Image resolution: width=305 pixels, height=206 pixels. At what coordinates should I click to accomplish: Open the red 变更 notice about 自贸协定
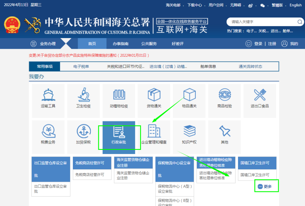point(89,55)
